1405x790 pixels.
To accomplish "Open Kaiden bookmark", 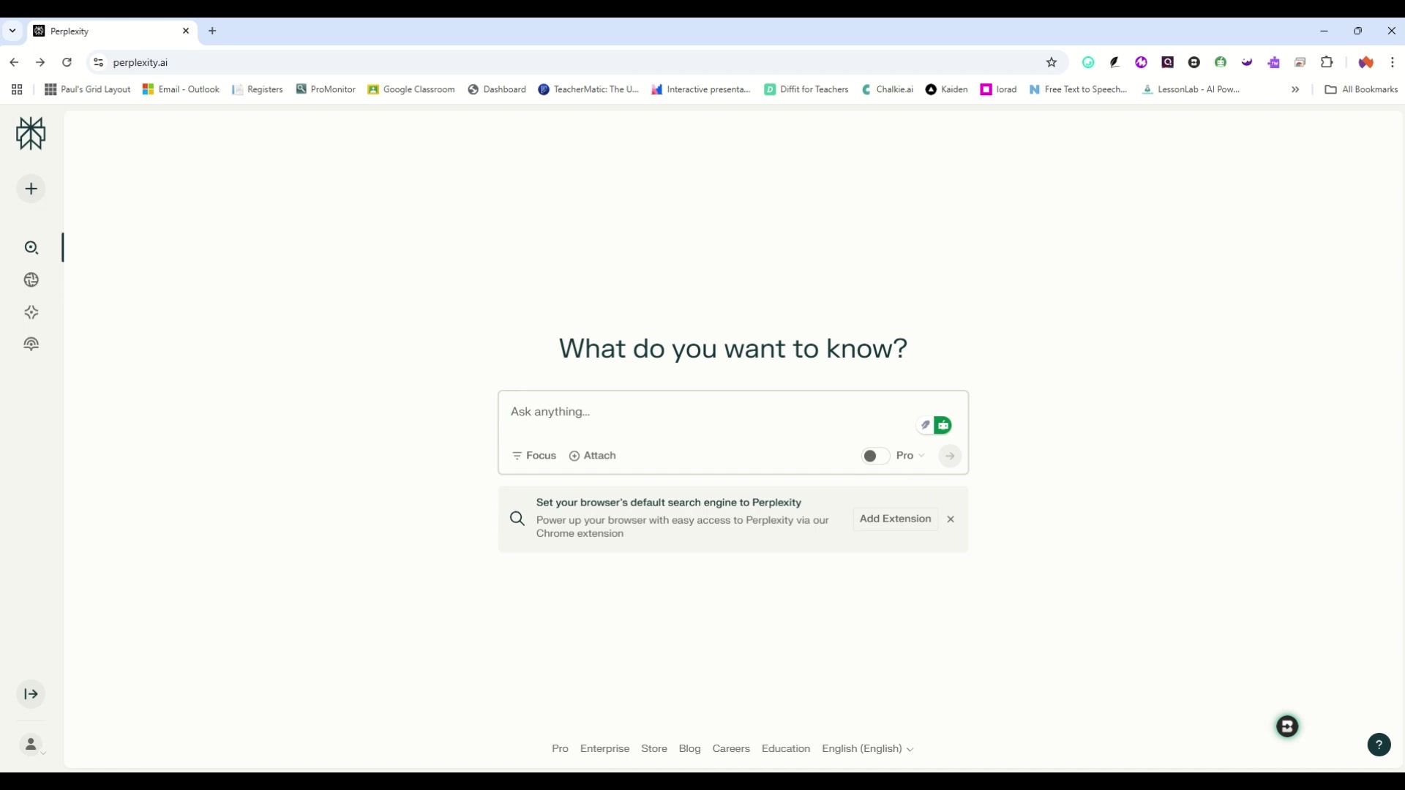I will pyautogui.click(x=946, y=89).
